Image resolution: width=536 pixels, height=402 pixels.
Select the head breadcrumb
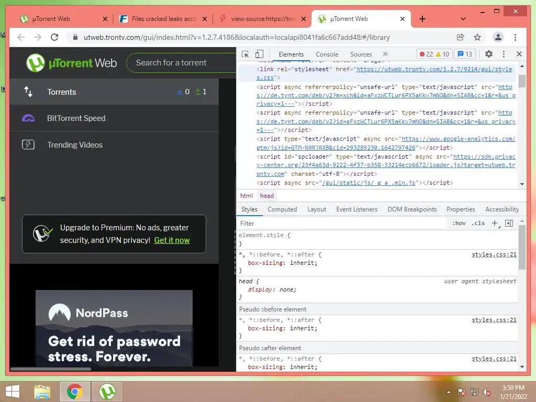coord(266,196)
